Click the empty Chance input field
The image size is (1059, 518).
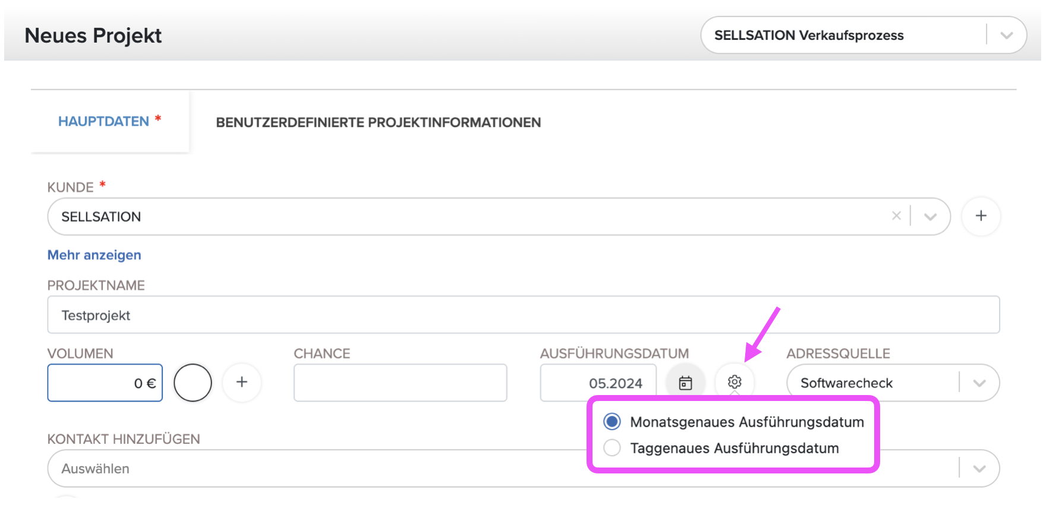[x=401, y=383]
